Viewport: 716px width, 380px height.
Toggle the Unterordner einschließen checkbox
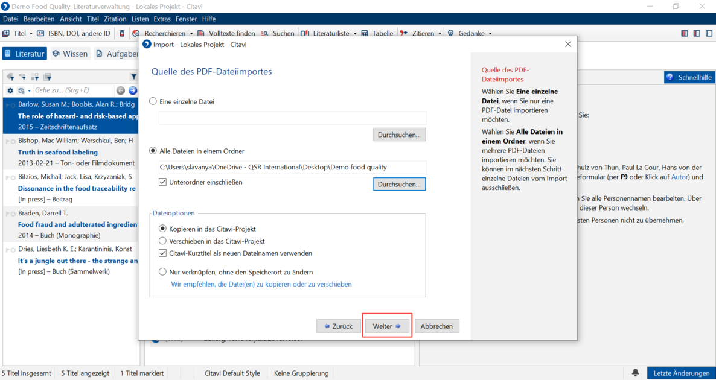[163, 182]
